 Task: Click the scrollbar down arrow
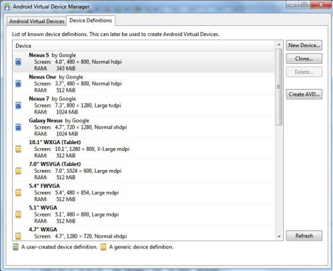(x=279, y=236)
